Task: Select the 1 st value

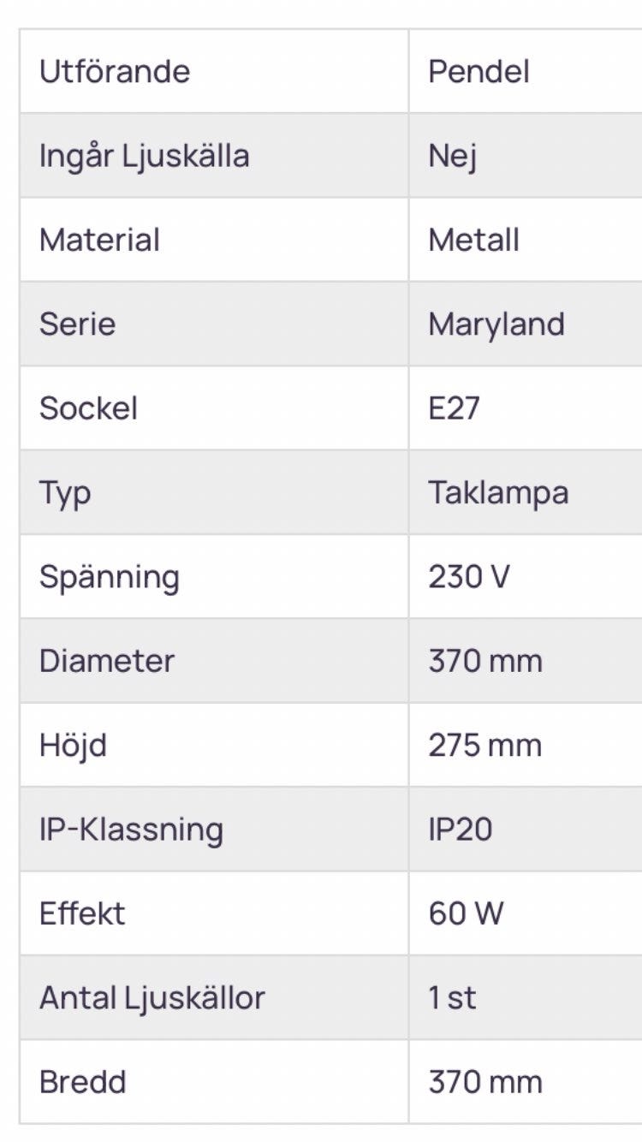Action: pos(452,998)
